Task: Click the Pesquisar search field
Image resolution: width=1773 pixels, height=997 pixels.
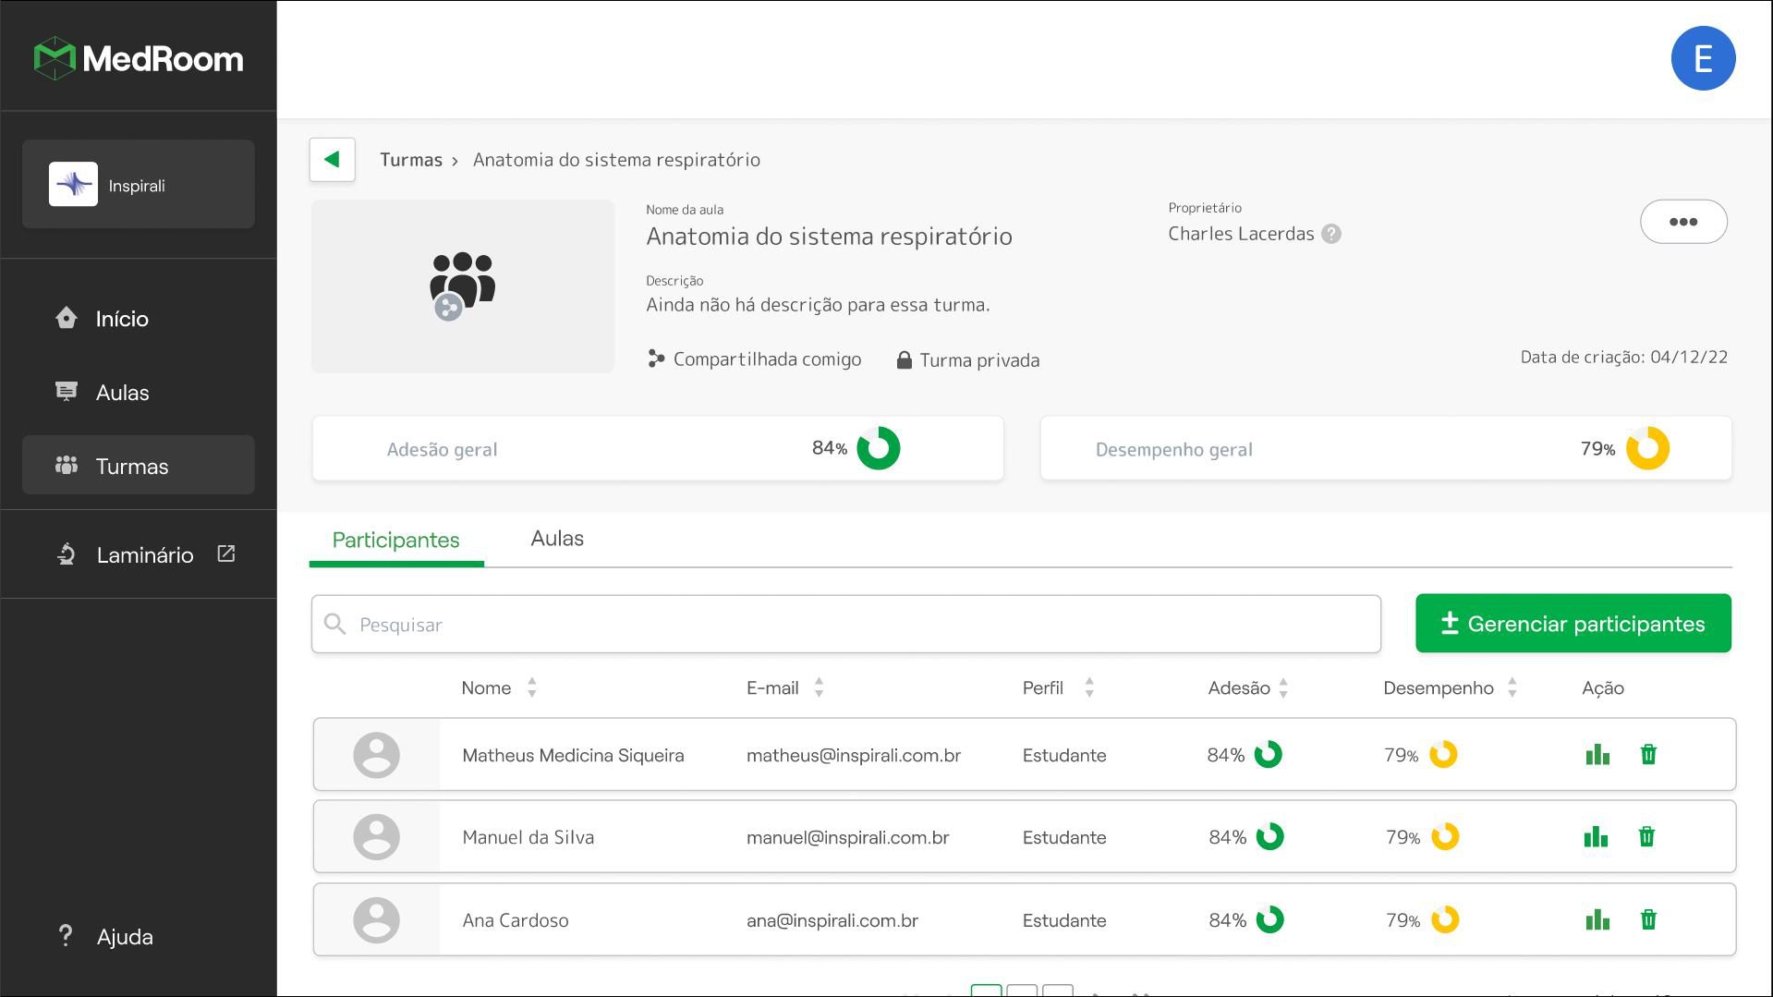Action: click(845, 625)
